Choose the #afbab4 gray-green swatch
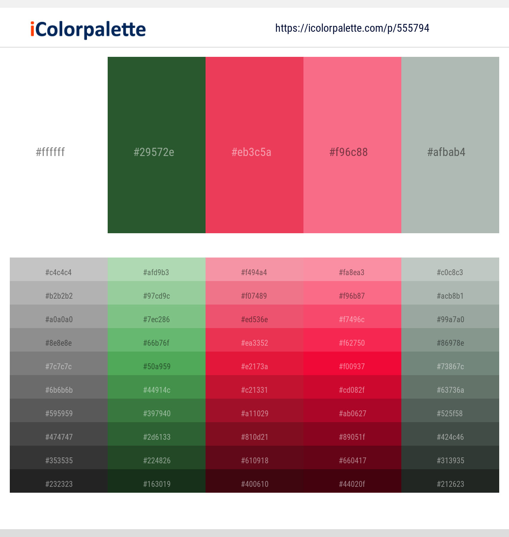Image resolution: width=509 pixels, height=537 pixels. 450,145
